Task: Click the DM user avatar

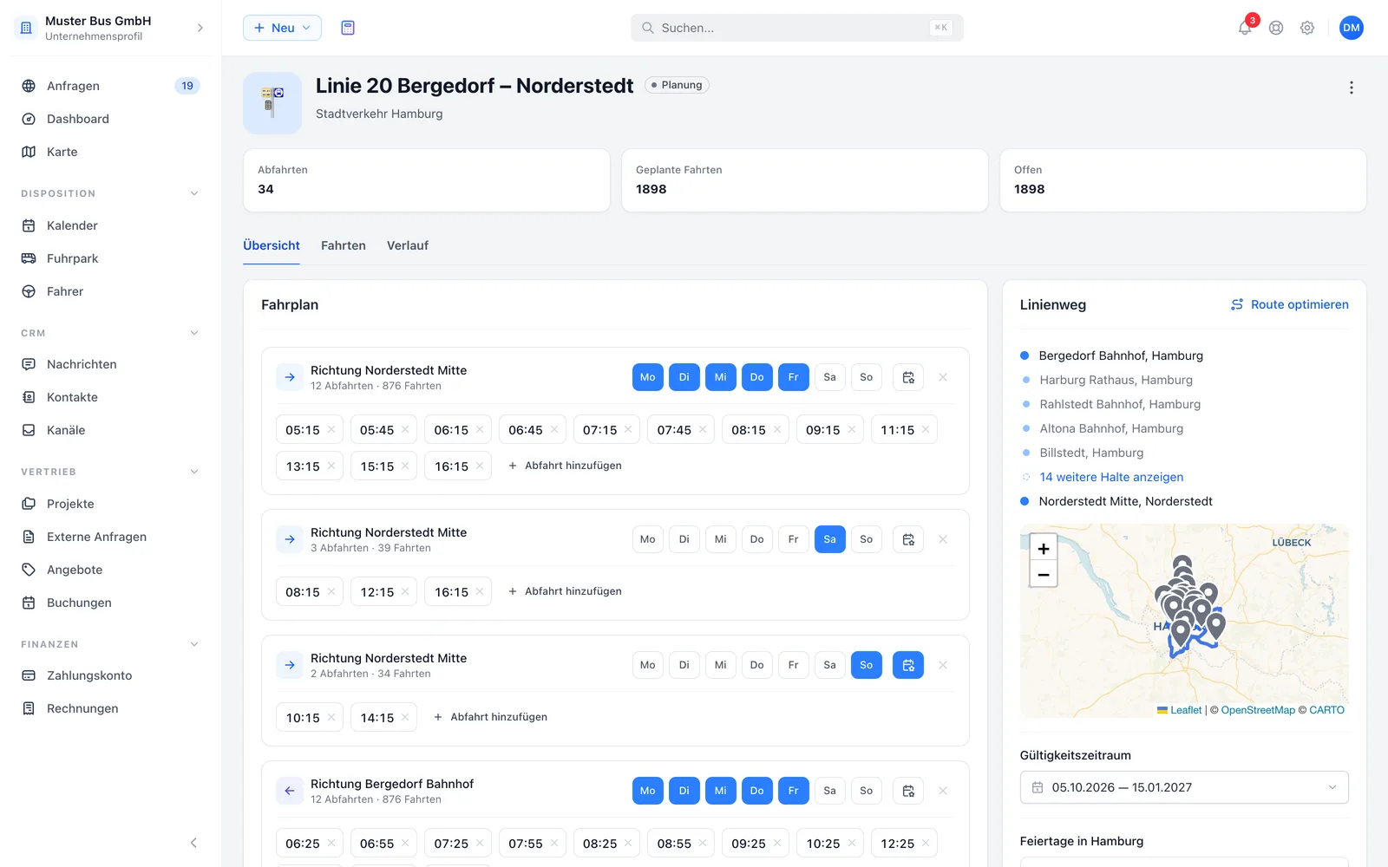Action: tap(1351, 28)
